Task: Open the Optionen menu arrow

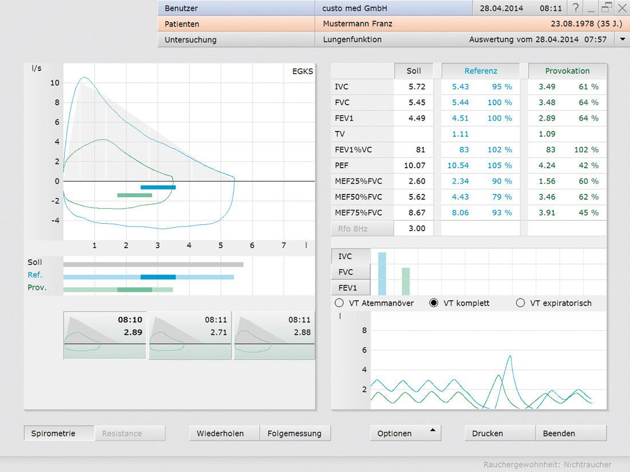Action: coord(432,430)
